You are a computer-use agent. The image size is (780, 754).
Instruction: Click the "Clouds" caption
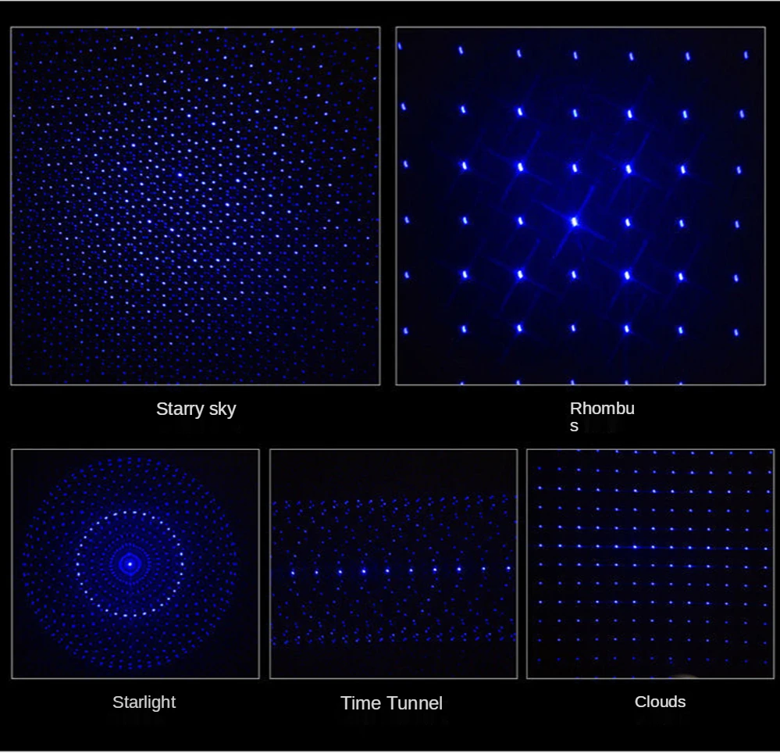[x=660, y=702]
